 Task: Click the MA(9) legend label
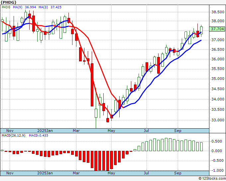coord(18,7)
